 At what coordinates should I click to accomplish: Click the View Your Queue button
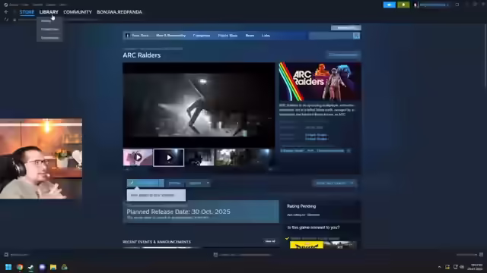click(335, 184)
